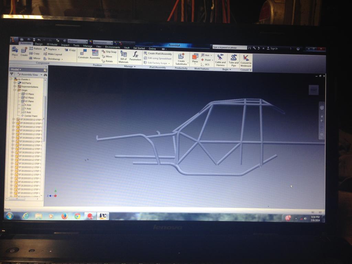Open the Inspect ribbon tab
Viewport: 352px width, 264px height.
[65, 45]
